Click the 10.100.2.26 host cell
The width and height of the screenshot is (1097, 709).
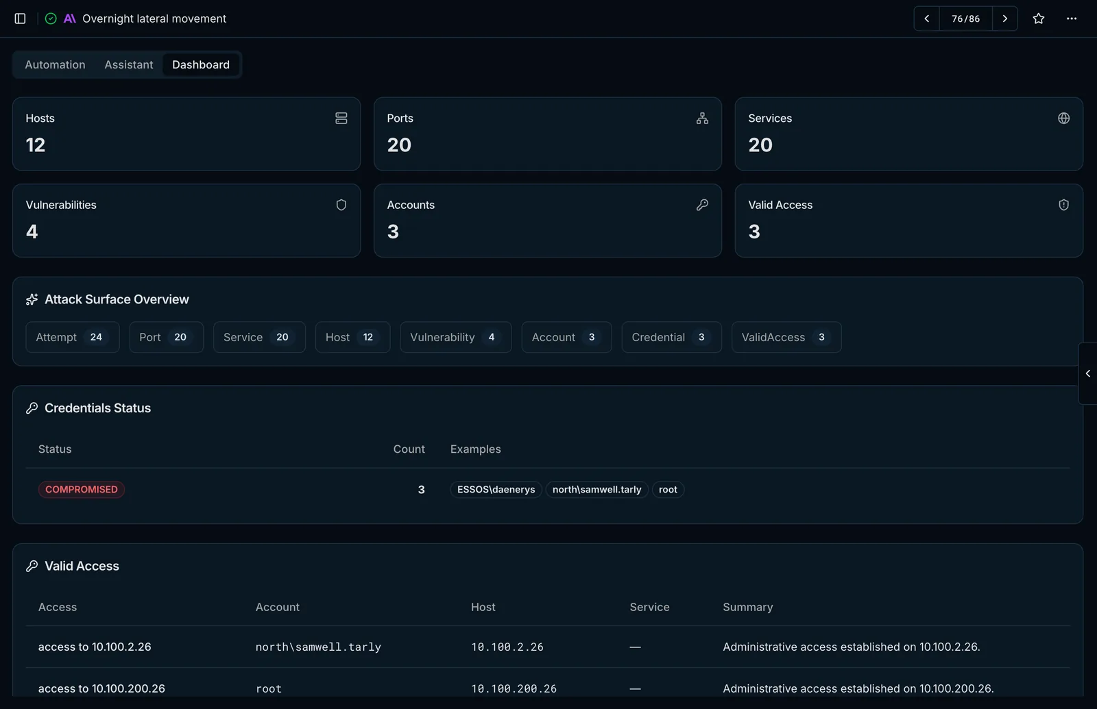(x=507, y=647)
